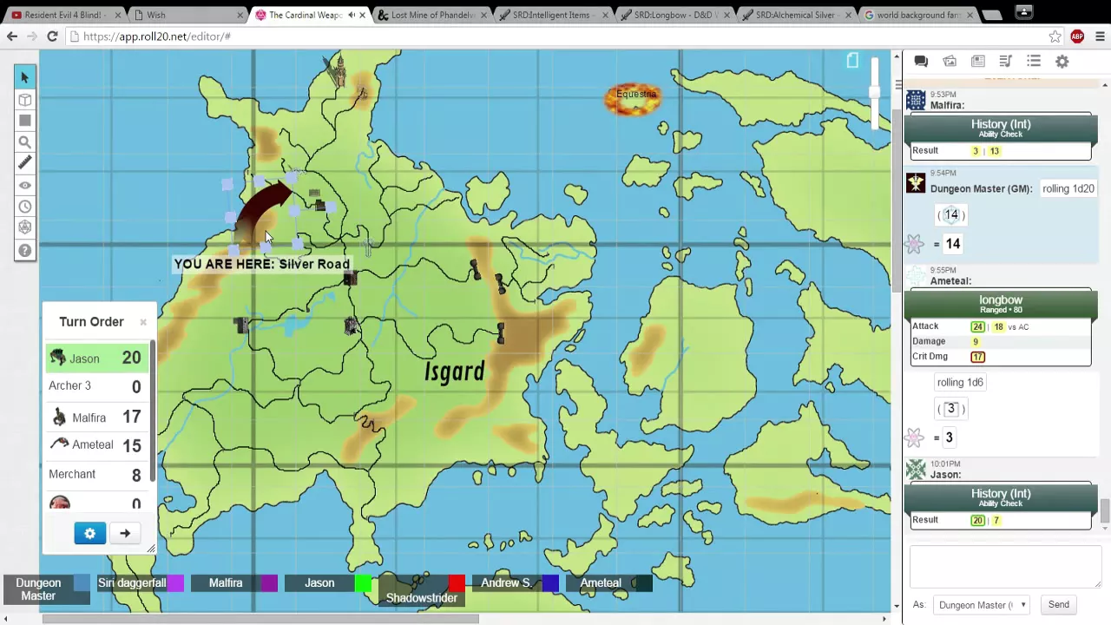This screenshot has height=625, width=1111.
Task: Select Ameteal row in Turn Order
Action: (96, 445)
